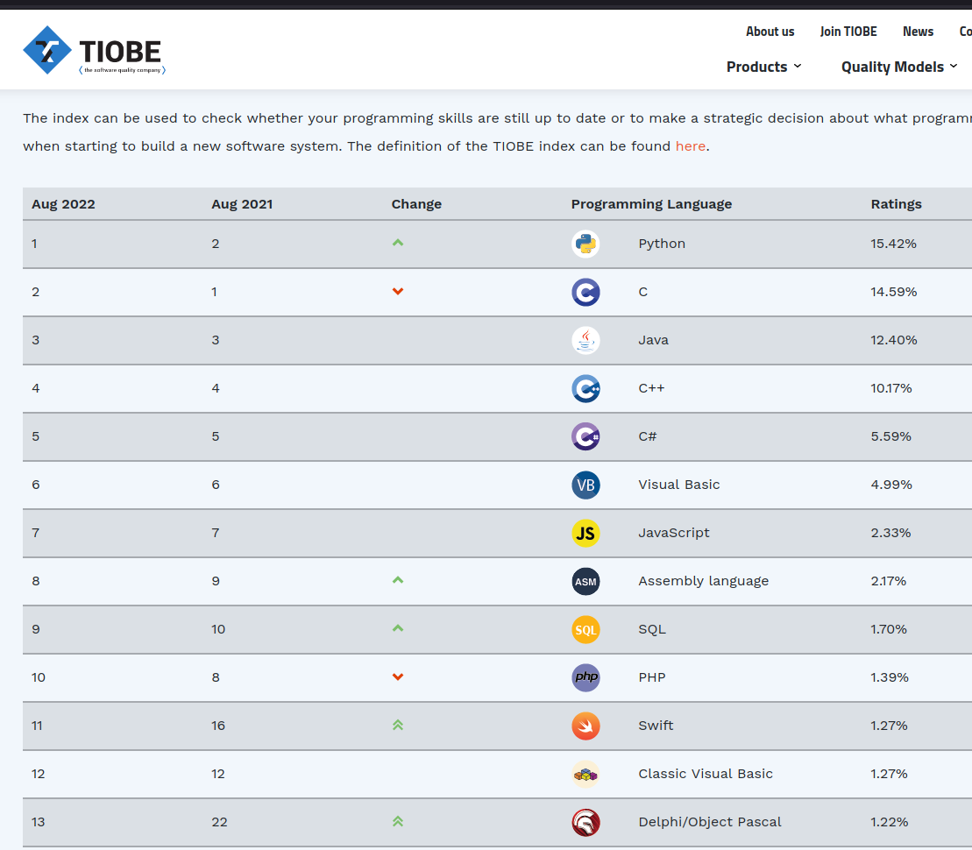Click the Programming Language column header
The image size is (972, 850).
tap(651, 204)
